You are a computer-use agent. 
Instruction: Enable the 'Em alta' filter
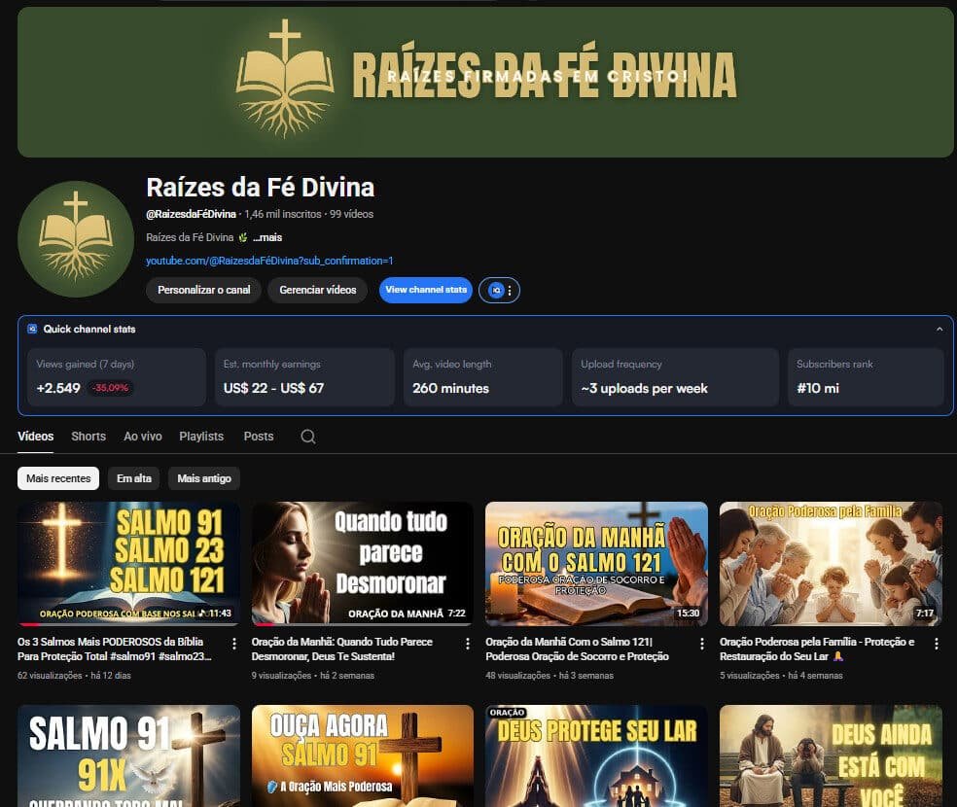pyautogui.click(x=136, y=478)
